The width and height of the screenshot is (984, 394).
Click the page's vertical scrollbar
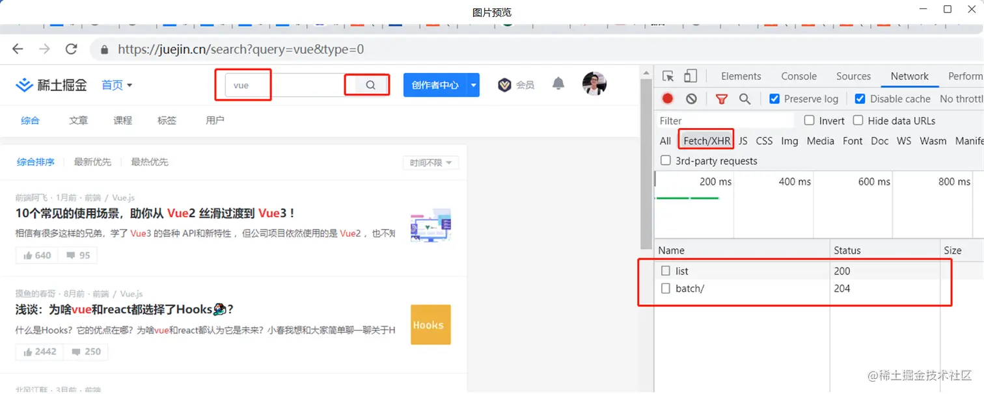click(646, 163)
